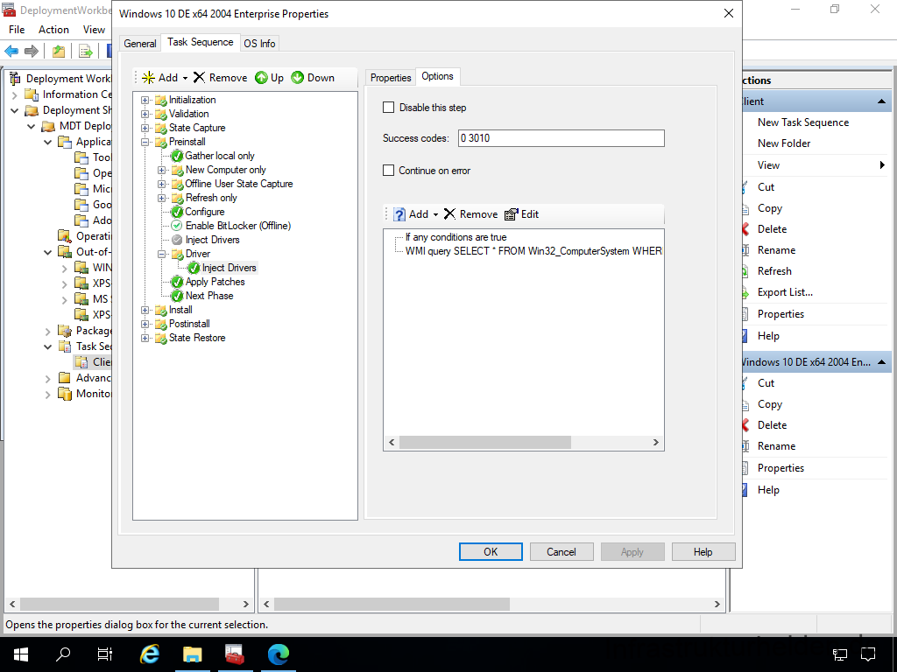Select Enable BitLocker (Offline) step
This screenshot has width=897, height=672.
(x=238, y=226)
